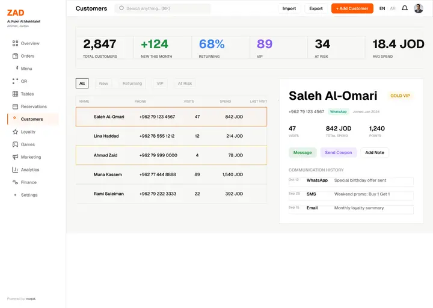Open Reservations in the sidebar
433x308 pixels.
click(x=34, y=106)
